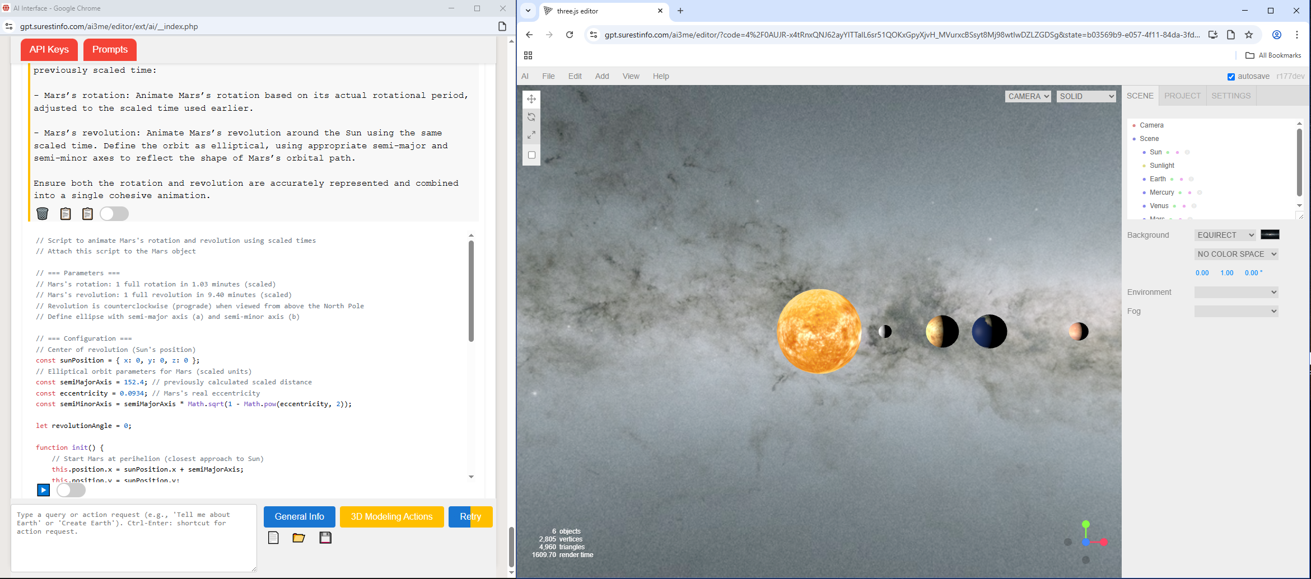This screenshot has width=1311, height=579.
Task: Click the green geometry dot next to Sun
Action: point(1168,152)
